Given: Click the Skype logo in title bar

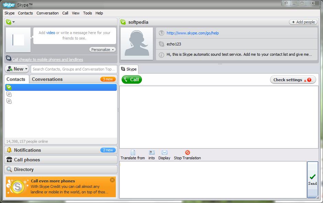Looking at the screenshot, I should pyautogui.click(x=9, y=5).
